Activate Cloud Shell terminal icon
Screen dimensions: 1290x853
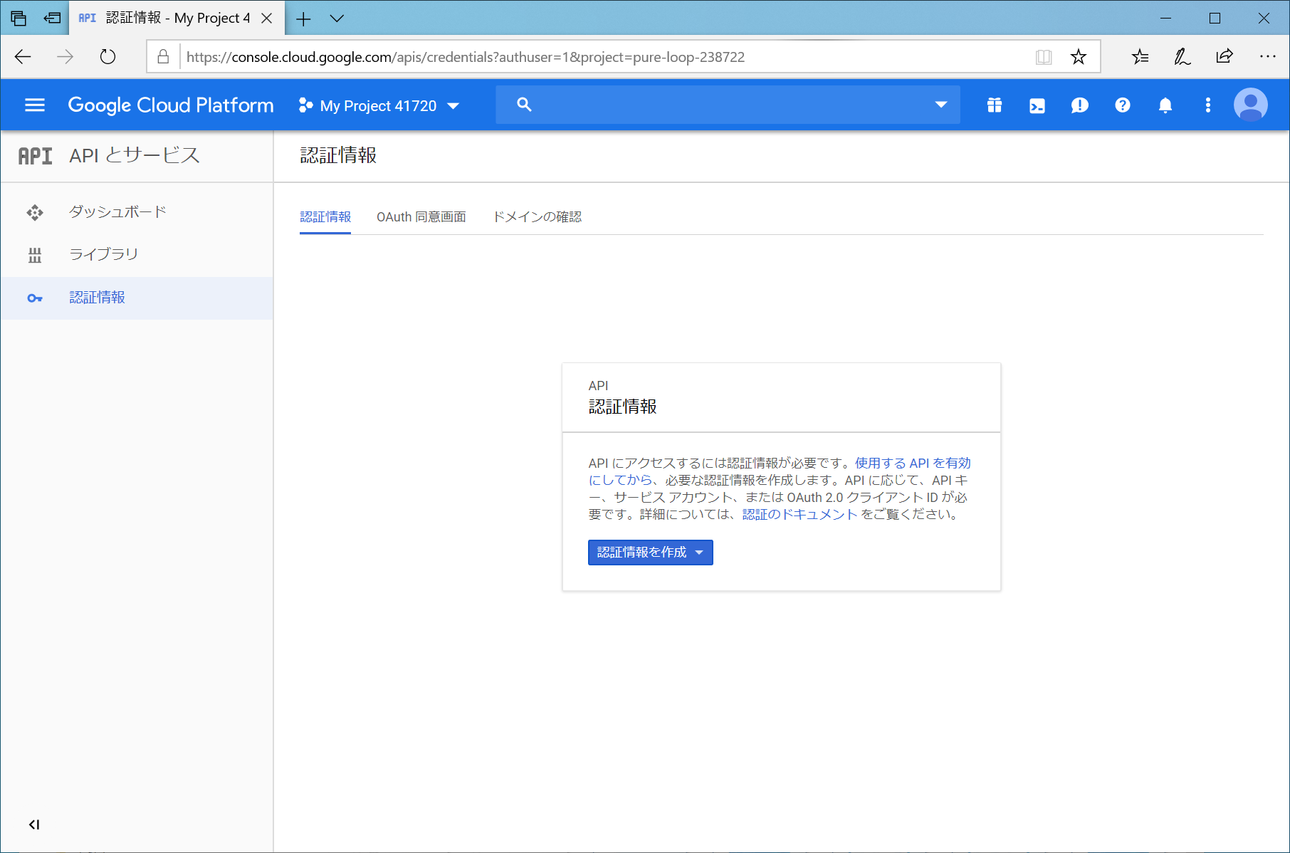coord(1037,105)
